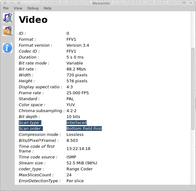The height and width of the screenshot is (191, 196).
Task: Expand the Debug menu
Action: tap(33, 8)
